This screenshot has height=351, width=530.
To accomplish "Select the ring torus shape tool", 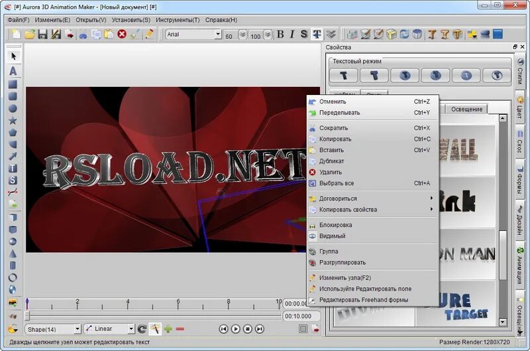I will coord(13,278).
